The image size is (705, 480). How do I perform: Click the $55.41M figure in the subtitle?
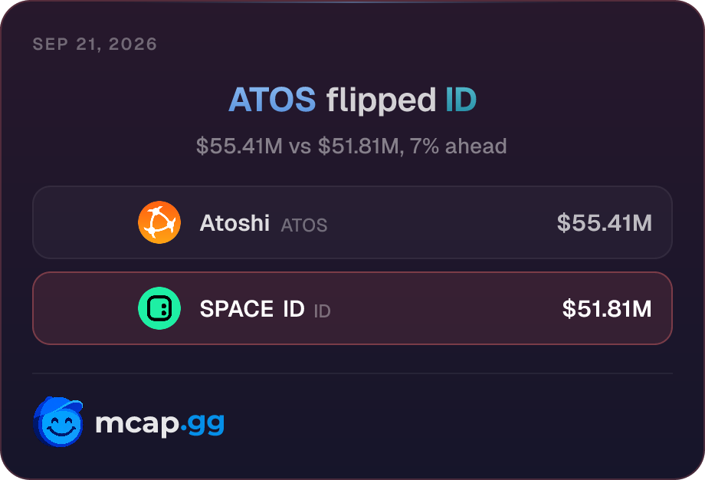(x=239, y=146)
